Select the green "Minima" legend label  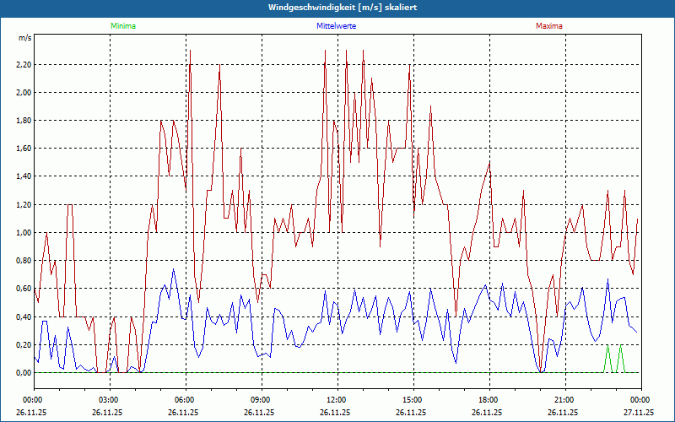coord(123,26)
